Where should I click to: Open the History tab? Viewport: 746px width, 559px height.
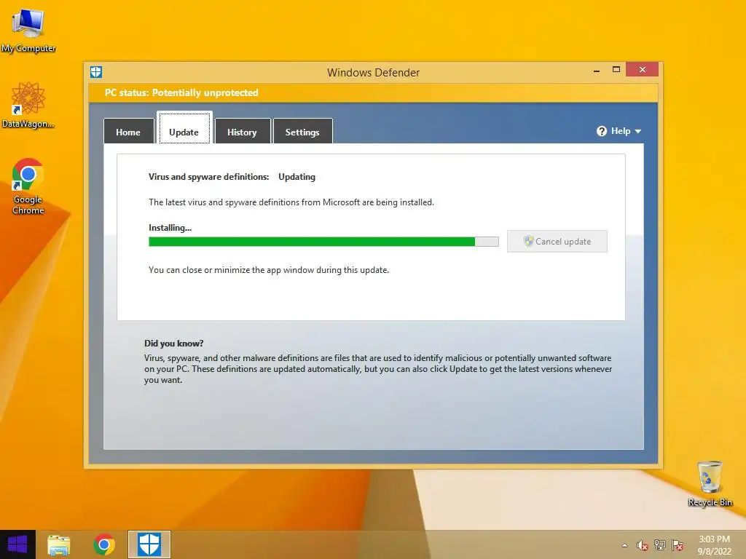pyautogui.click(x=242, y=131)
